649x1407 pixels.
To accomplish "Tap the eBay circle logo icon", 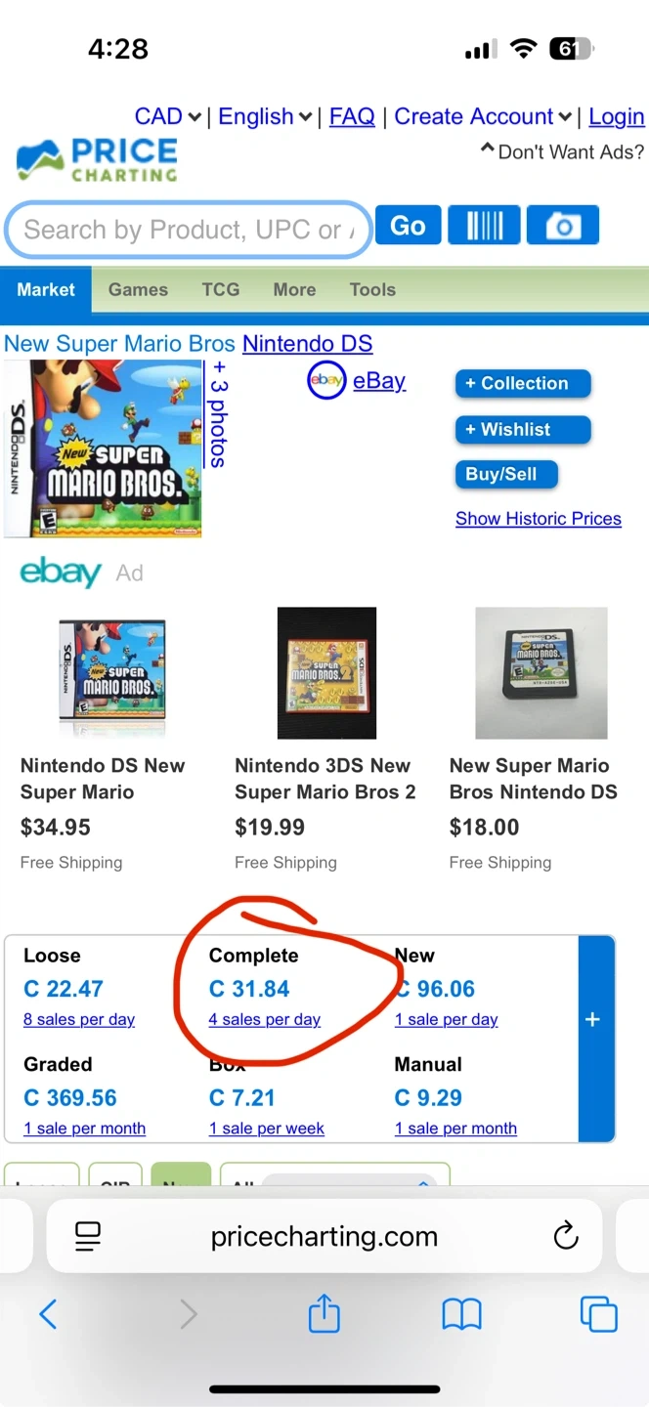I will click(326, 381).
